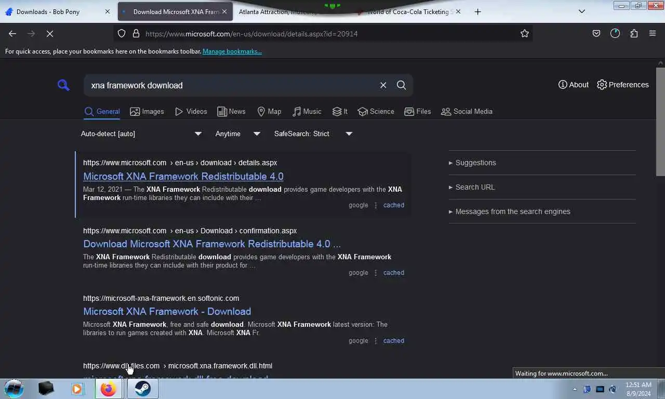List all tabs with the chevron dropdown
This screenshot has width=665, height=399.
click(582, 11)
